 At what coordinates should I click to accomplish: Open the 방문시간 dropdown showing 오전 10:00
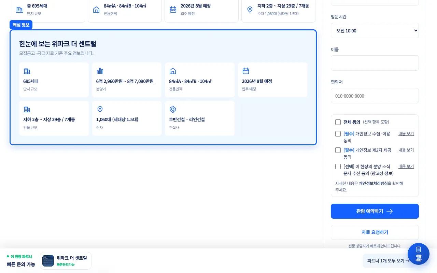375,31
